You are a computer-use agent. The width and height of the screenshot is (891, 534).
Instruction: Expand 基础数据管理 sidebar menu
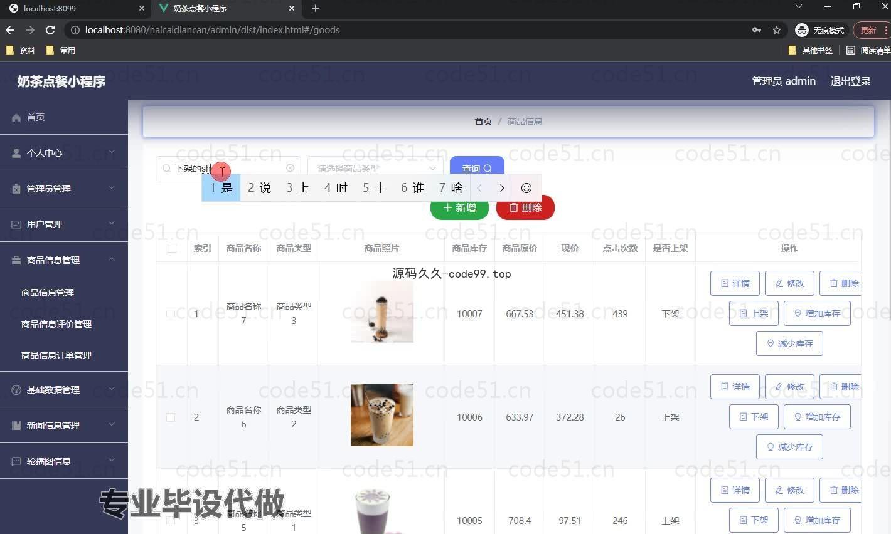64,389
